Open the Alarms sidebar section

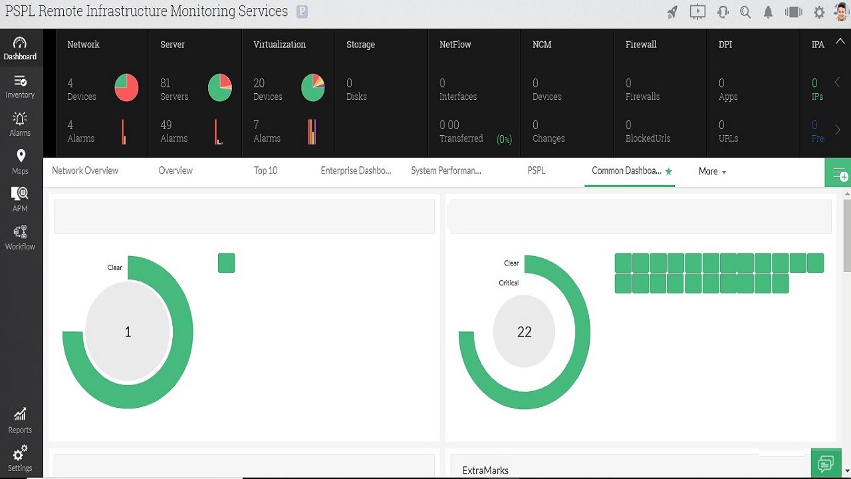tap(20, 124)
